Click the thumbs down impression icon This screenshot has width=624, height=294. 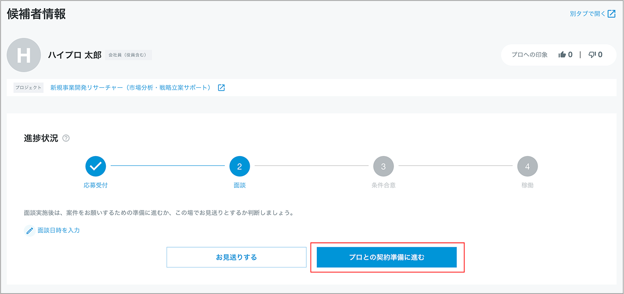592,55
